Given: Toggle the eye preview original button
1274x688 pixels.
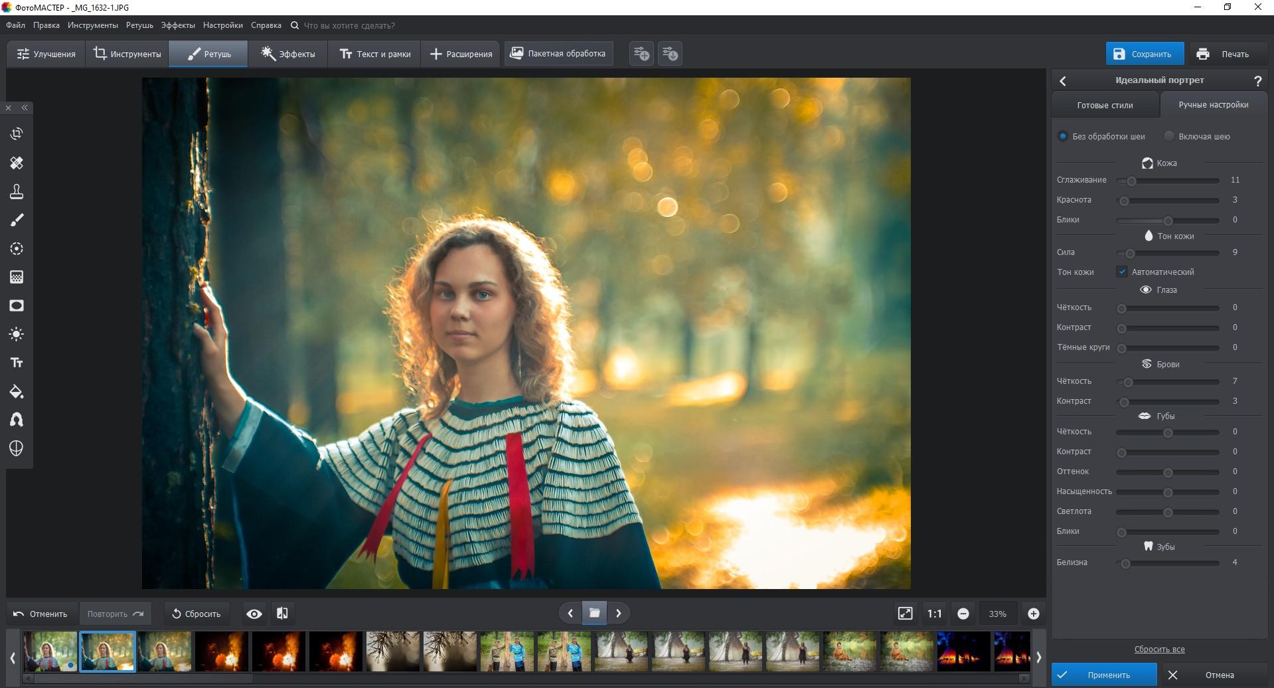Looking at the screenshot, I should pyautogui.click(x=254, y=614).
